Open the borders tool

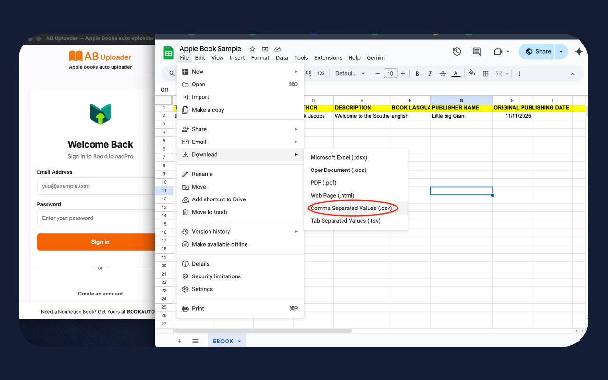pyautogui.click(x=485, y=74)
